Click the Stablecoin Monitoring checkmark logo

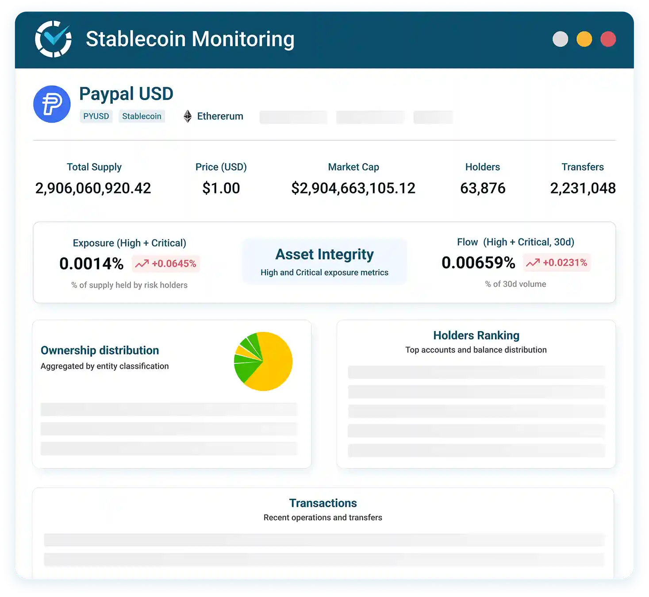click(x=53, y=39)
